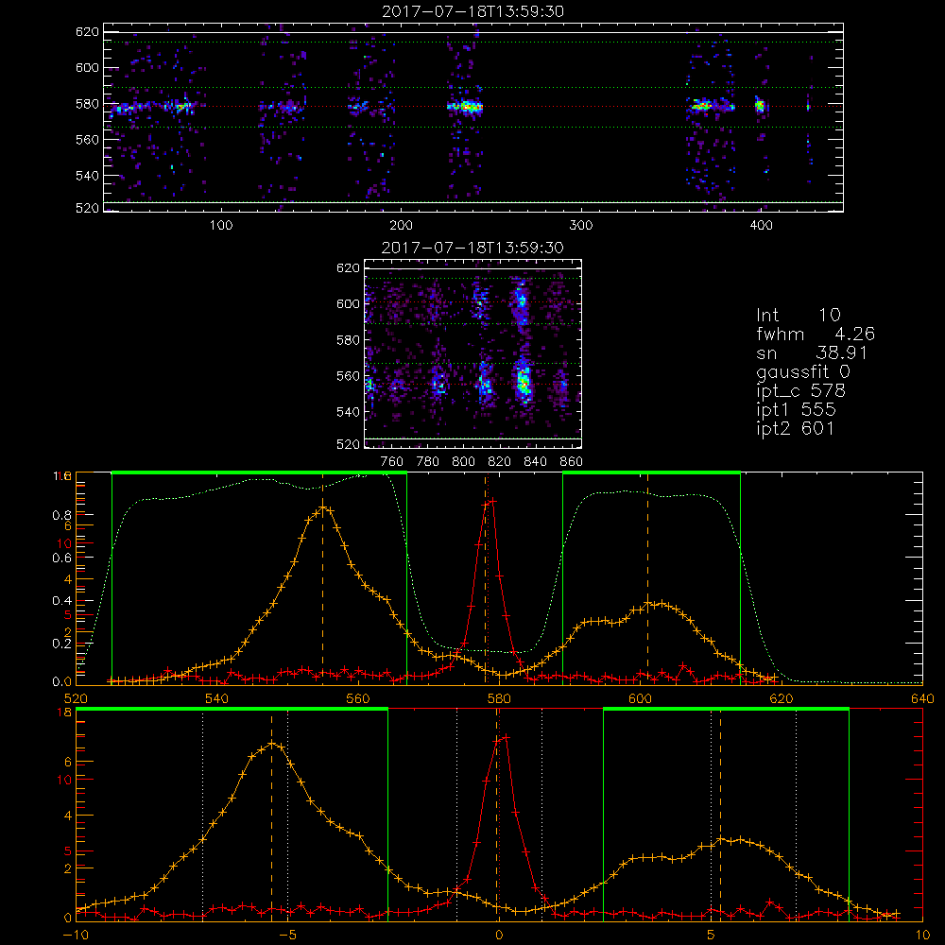Click x-axis label 760 under middle image
The image size is (945, 945).
coord(392,462)
